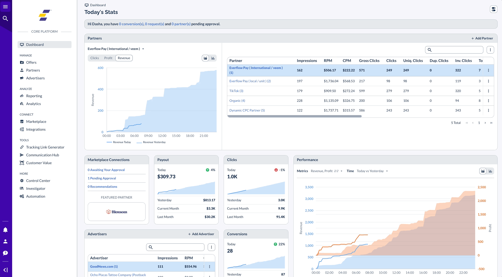Click the partner table search field
Viewport: 502px width, 277px height.
click(x=454, y=50)
